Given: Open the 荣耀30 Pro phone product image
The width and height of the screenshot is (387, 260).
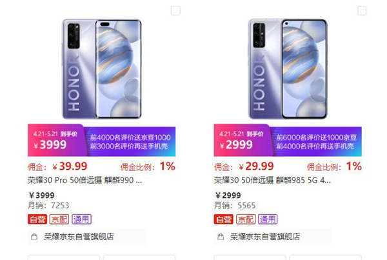Looking at the screenshot, I should point(102,69).
